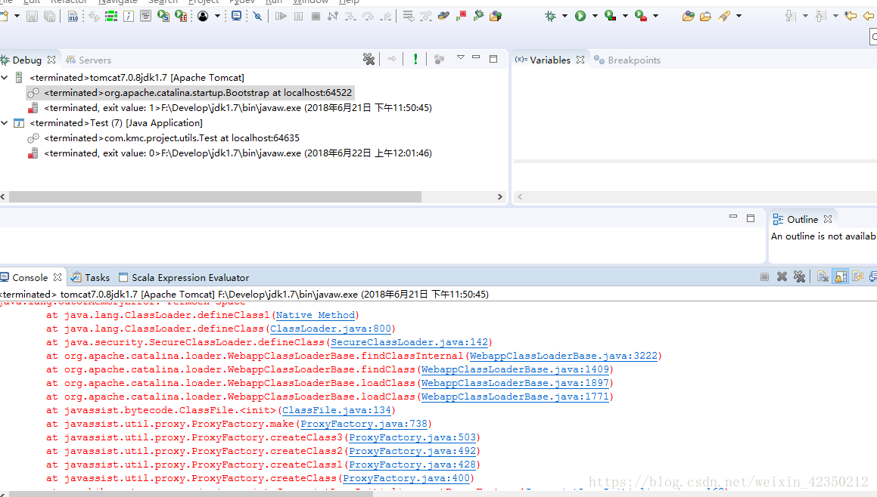The image size is (877, 497).
Task: Click the Resume debug icon
Action: 281,16
